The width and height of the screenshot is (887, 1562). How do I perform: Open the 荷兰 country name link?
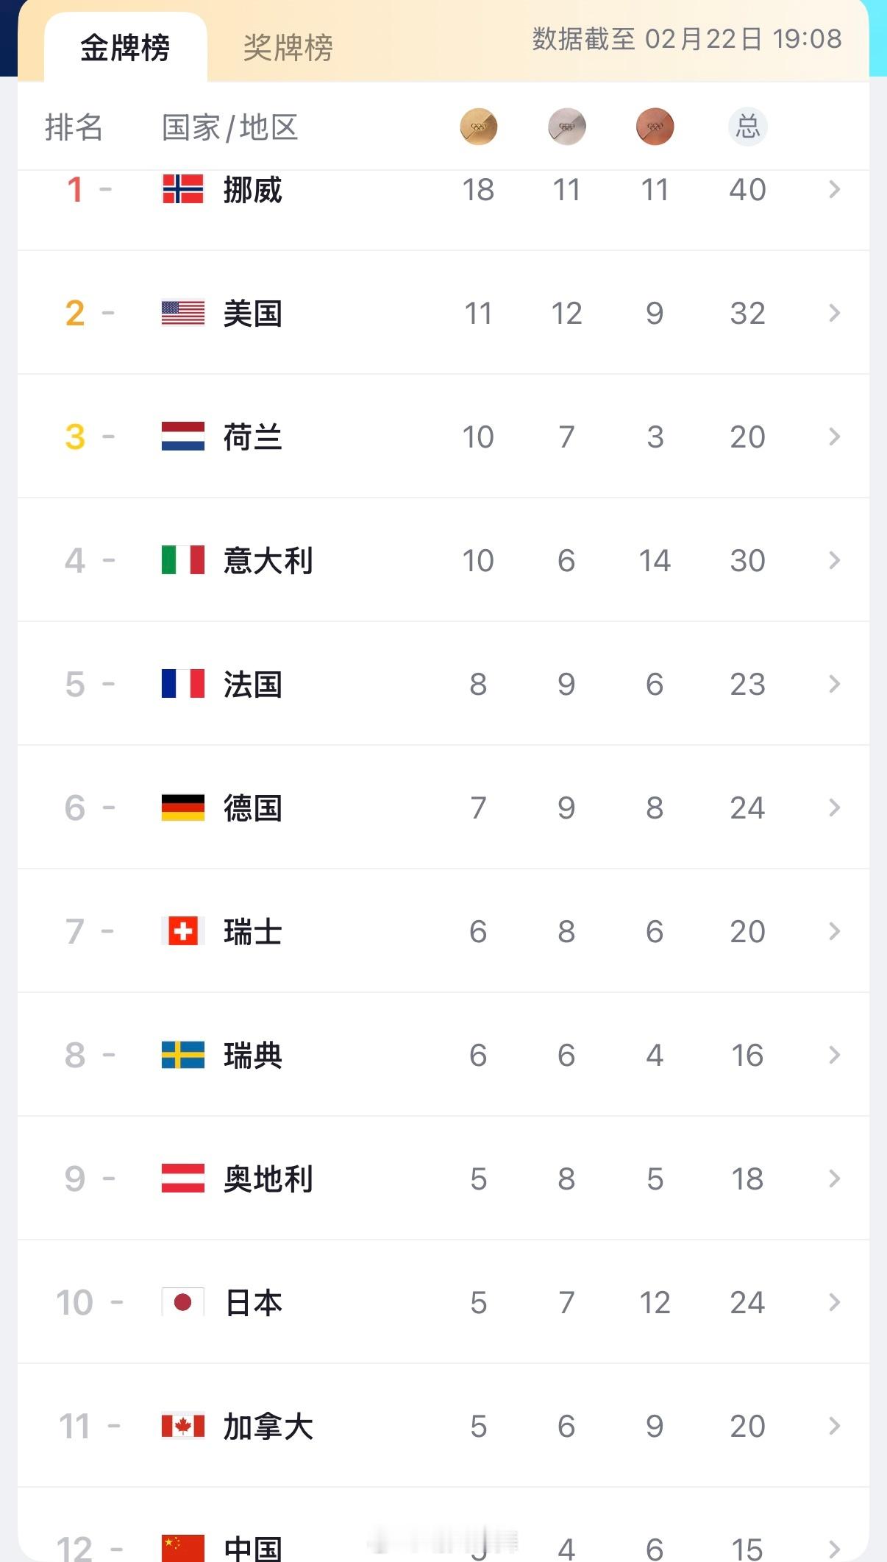coord(252,437)
